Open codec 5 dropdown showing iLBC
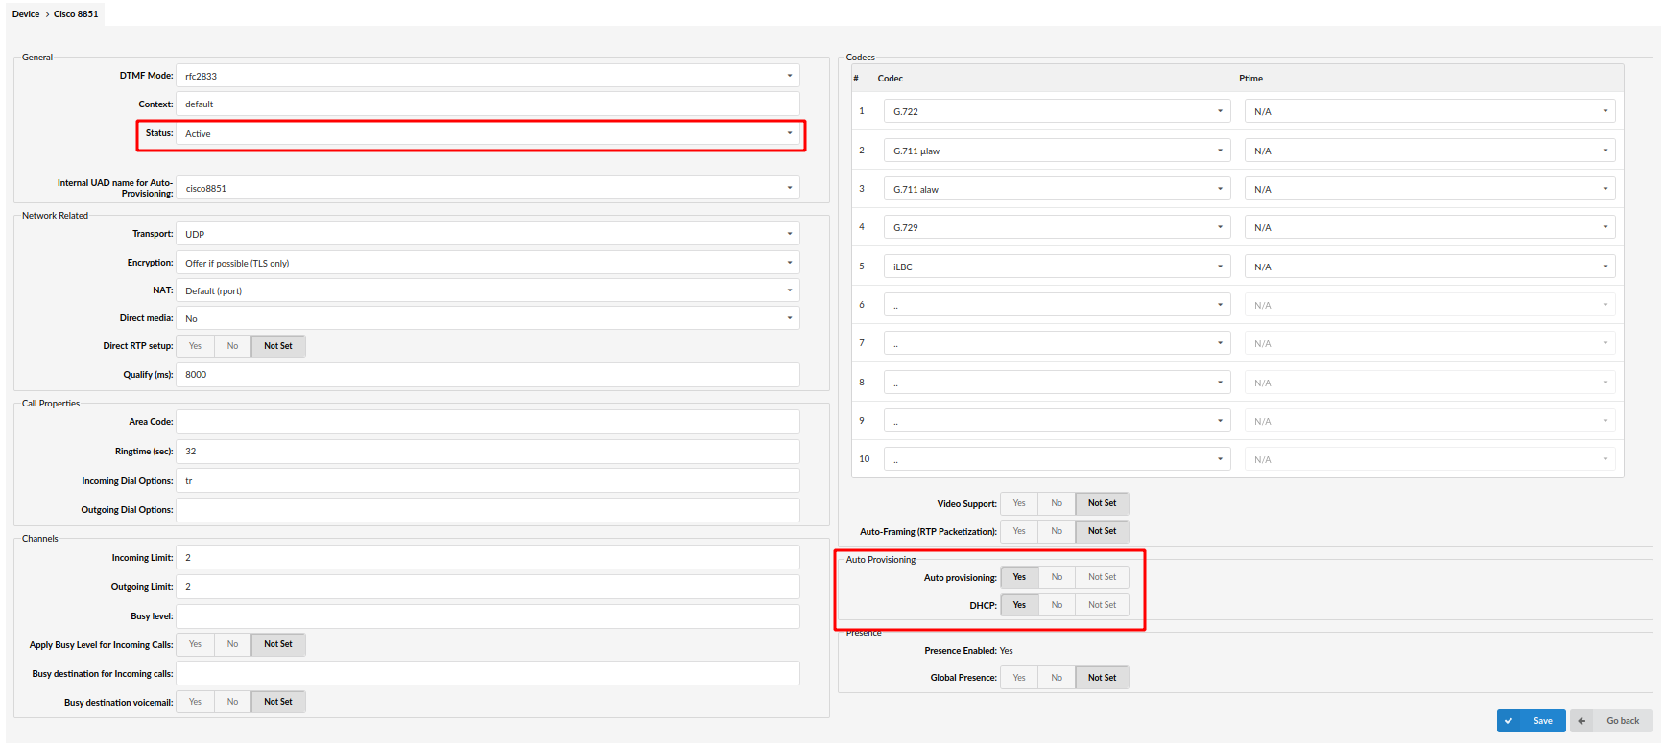1665x743 pixels. click(x=1057, y=267)
